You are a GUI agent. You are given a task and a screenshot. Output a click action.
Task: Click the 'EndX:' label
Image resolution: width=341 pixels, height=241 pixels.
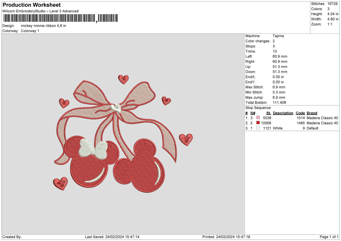[x=251, y=77]
